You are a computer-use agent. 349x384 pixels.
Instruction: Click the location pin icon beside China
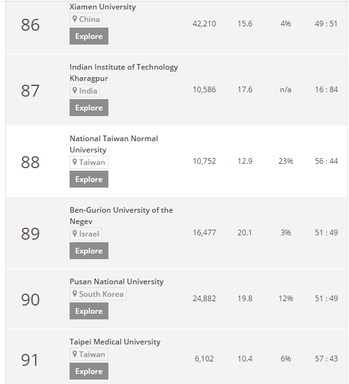[x=75, y=19]
